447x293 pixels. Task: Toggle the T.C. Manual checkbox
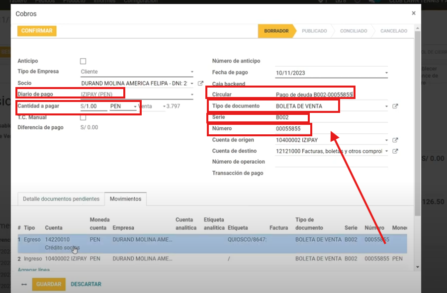(83, 117)
